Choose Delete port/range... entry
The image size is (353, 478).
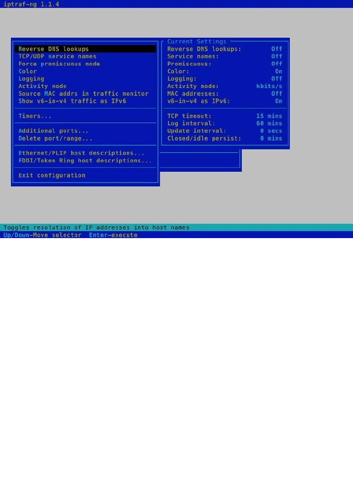[x=55, y=138]
